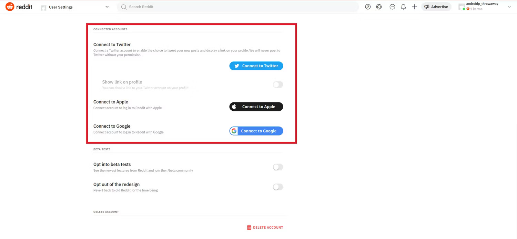Click the CONNECTED ACCOUNTS section heading
This screenshot has height=239, width=517.
point(110,29)
